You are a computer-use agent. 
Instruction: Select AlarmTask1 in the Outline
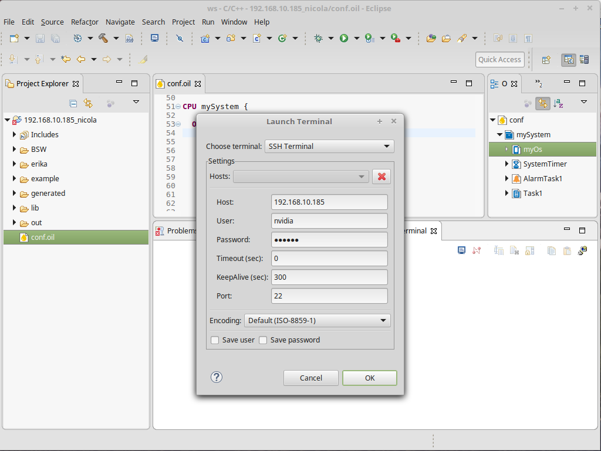click(542, 178)
